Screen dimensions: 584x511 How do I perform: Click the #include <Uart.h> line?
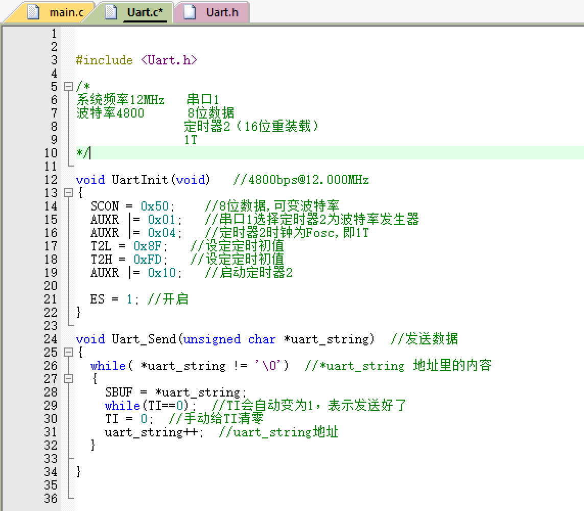coord(136,60)
